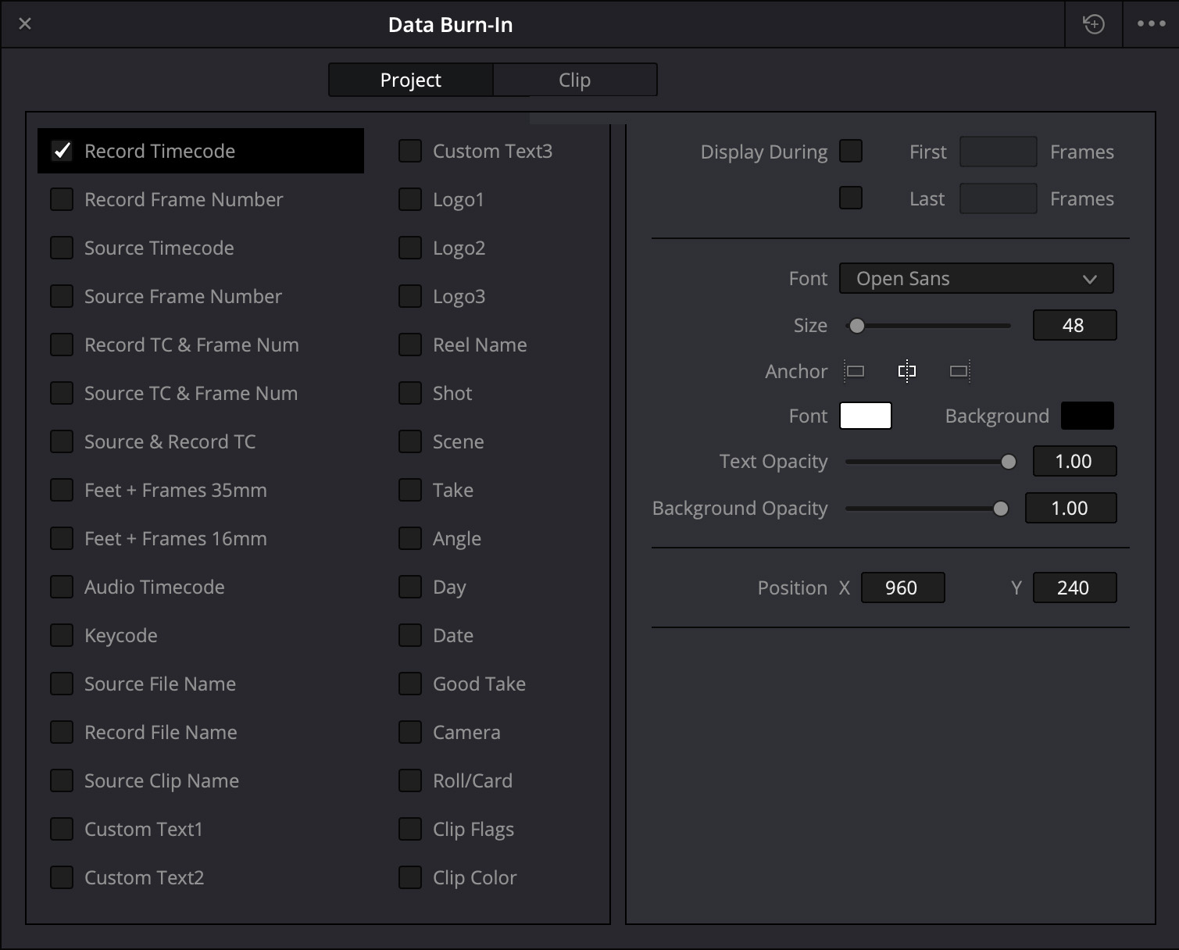Screen dimensions: 1179x950
Task: Click the Size slider handle
Action: pos(857,326)
